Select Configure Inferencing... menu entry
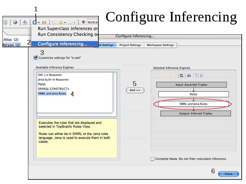 coord(65,44)
